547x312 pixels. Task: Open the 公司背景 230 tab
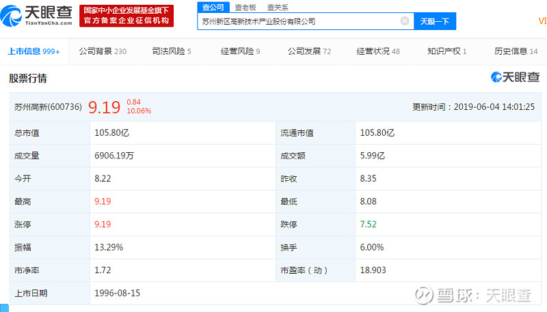pyautogui.click(x=103, y=51)
